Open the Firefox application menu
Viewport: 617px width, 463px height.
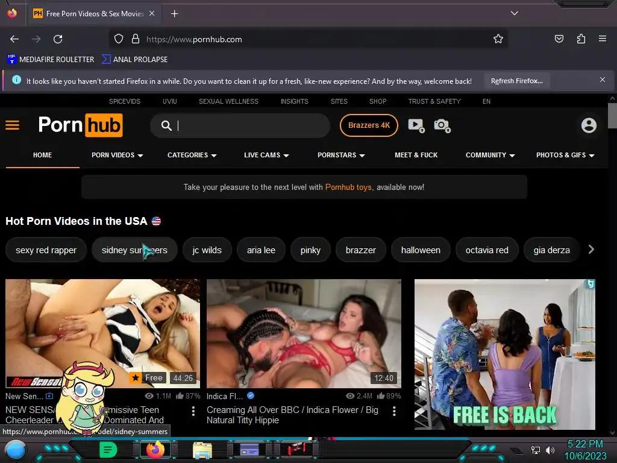(602, 39)
